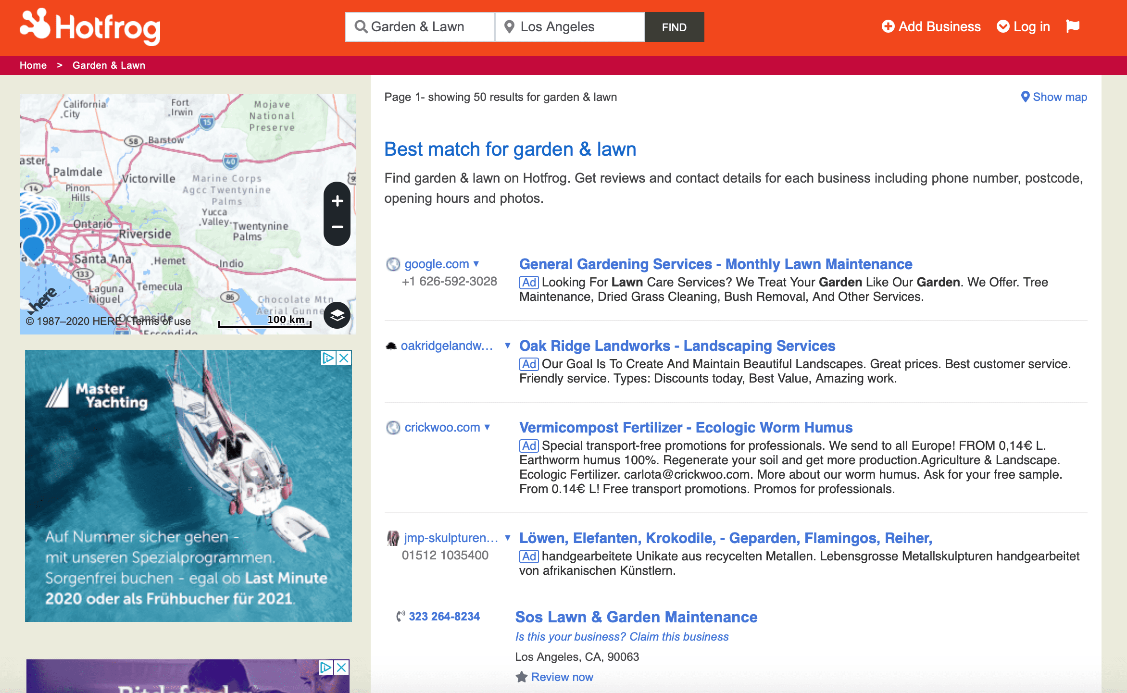The height and width of the screenshot is (693, 1127).
Task: Call 323 264-8234 phone link
Action: (444, 617)
